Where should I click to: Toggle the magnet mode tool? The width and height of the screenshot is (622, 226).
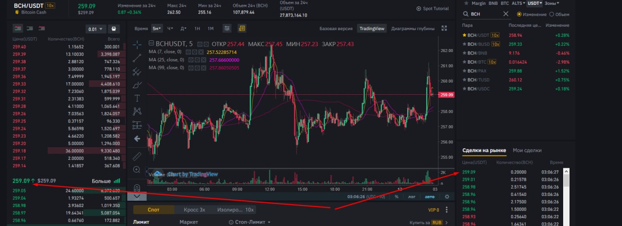137,187
